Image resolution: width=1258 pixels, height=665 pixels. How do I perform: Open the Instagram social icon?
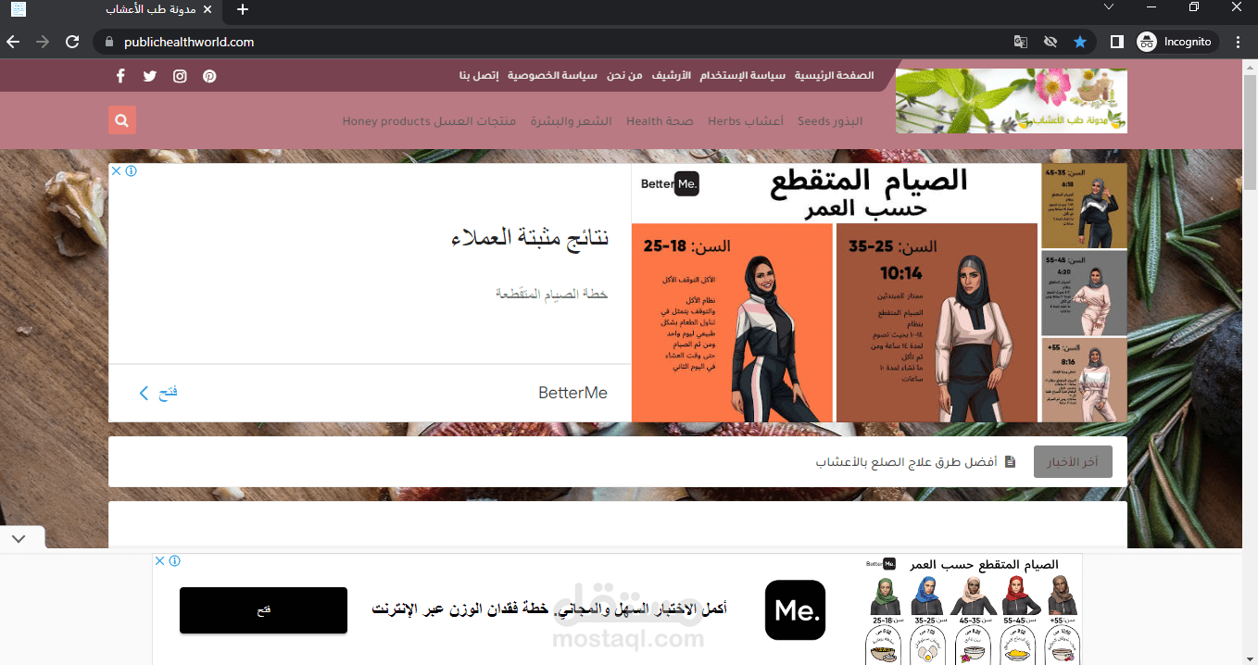tap(180, 76)
